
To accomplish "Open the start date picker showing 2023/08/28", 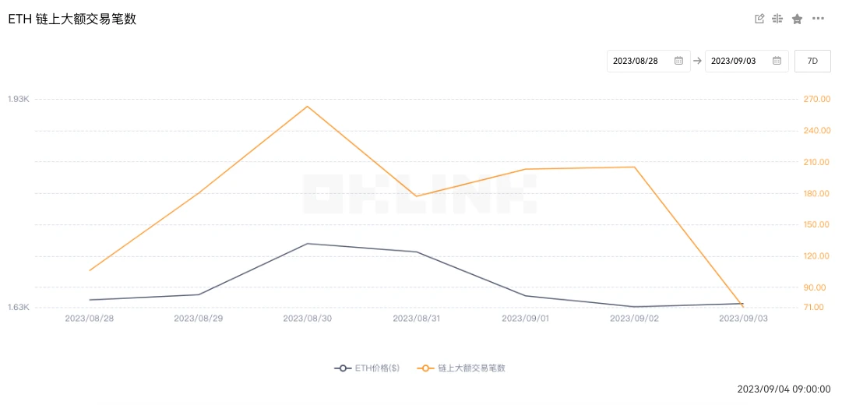I will [x=640, y=61].
